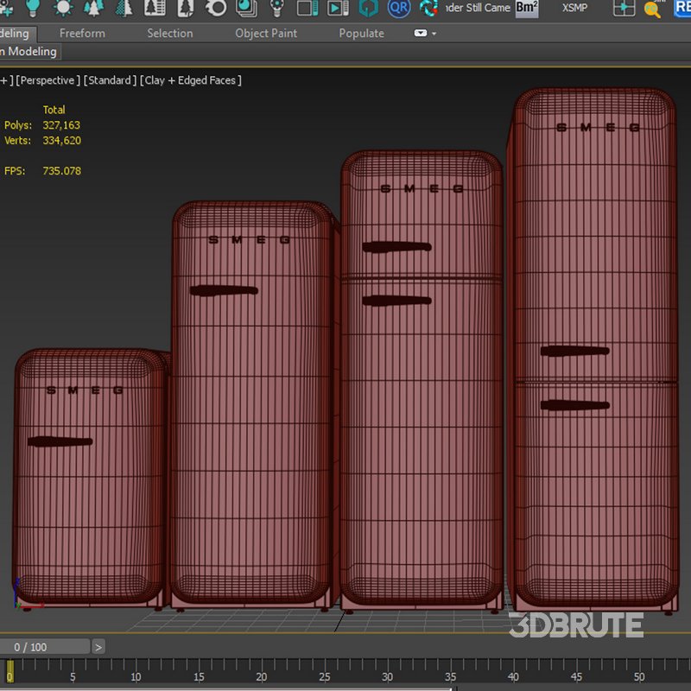Click the QR toolbar icon

(398, 10)
